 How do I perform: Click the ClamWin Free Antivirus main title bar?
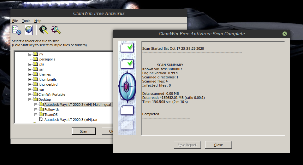tap(99, 13)
